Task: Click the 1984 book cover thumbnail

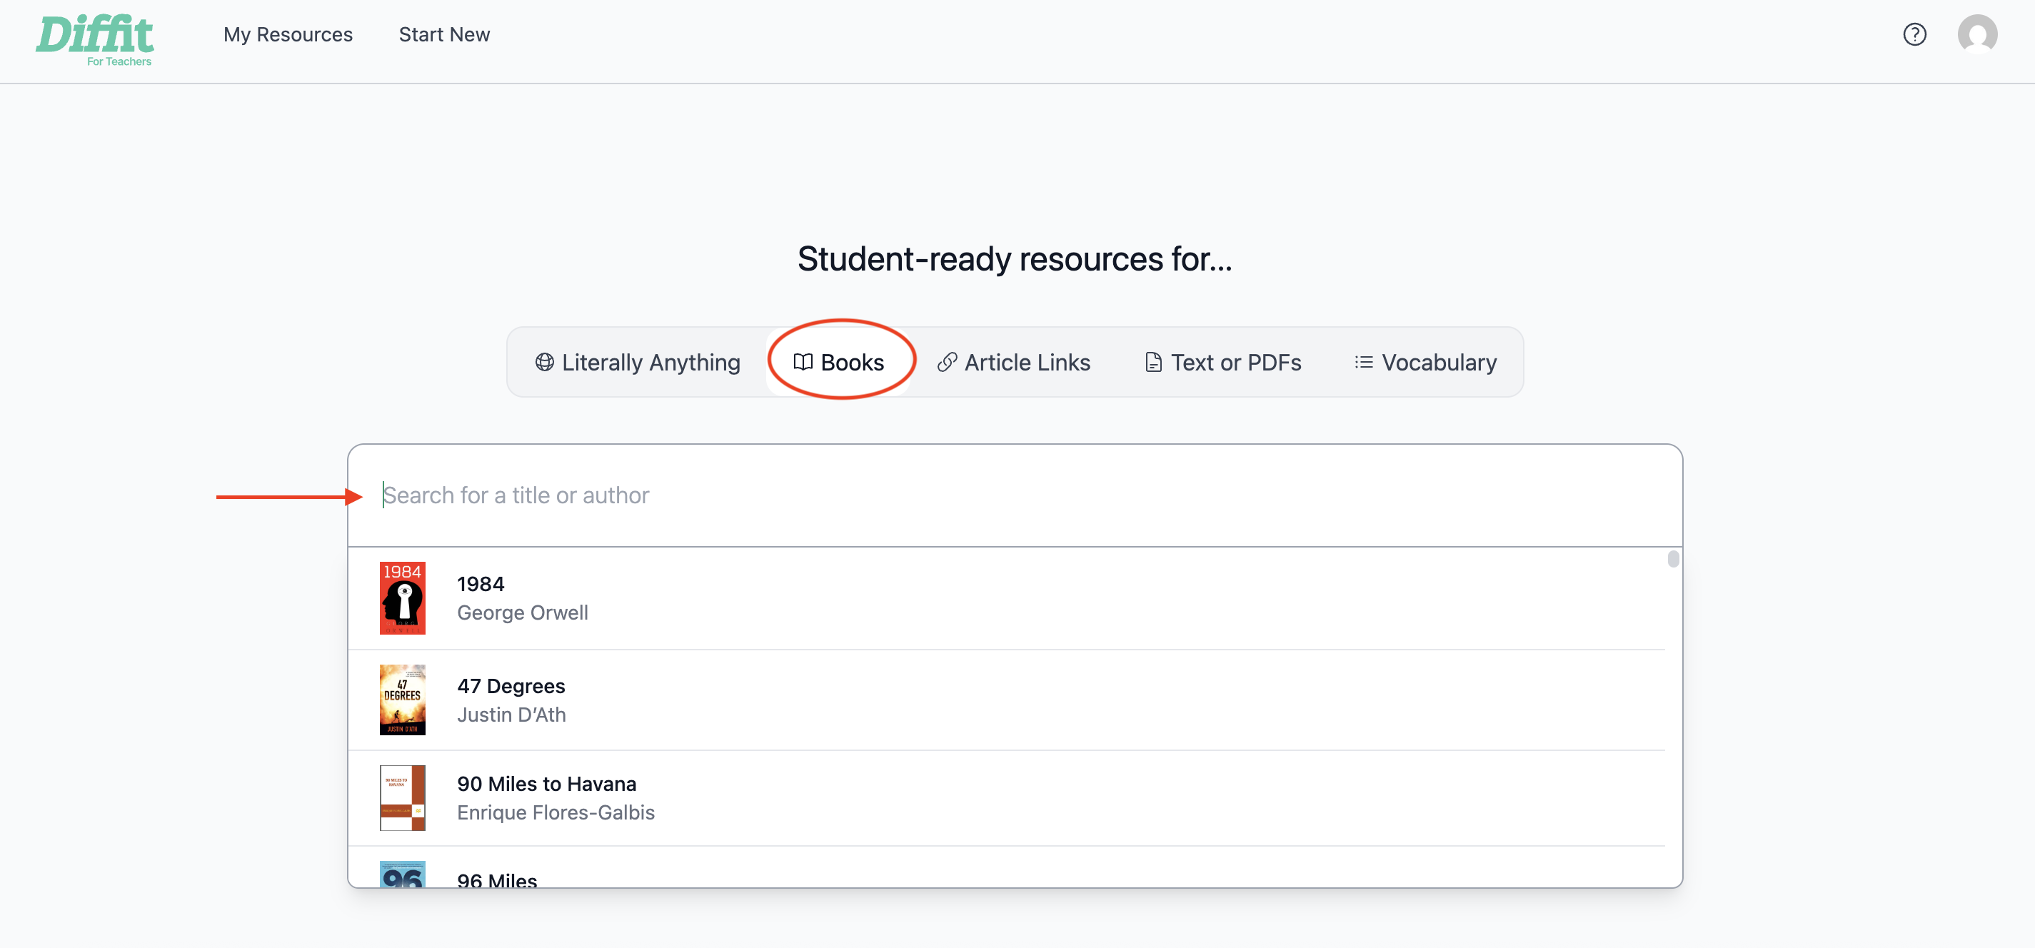Action: coord(402,597)
